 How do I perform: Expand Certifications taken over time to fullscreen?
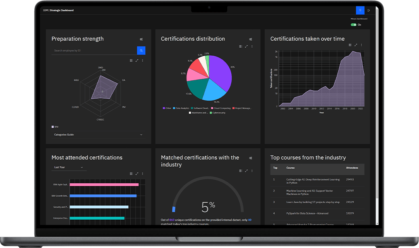click(356, 45)
